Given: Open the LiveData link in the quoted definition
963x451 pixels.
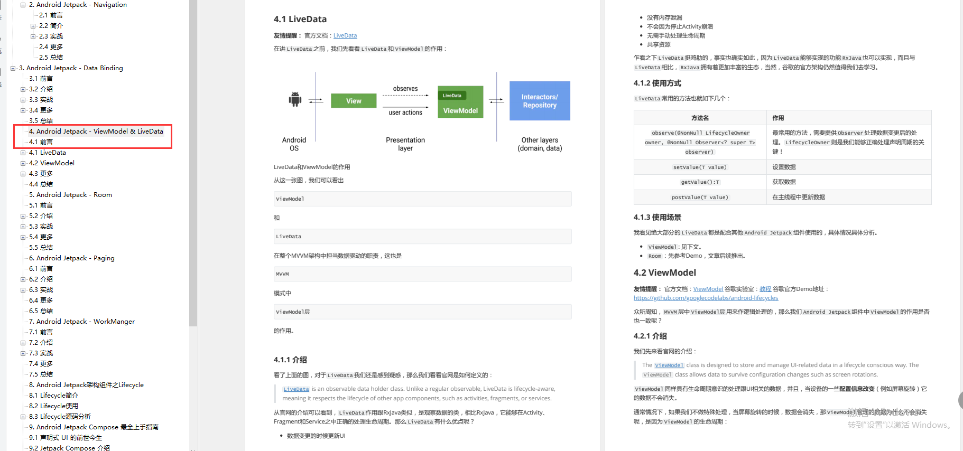Looking at the screenshot, I should 296,389.
